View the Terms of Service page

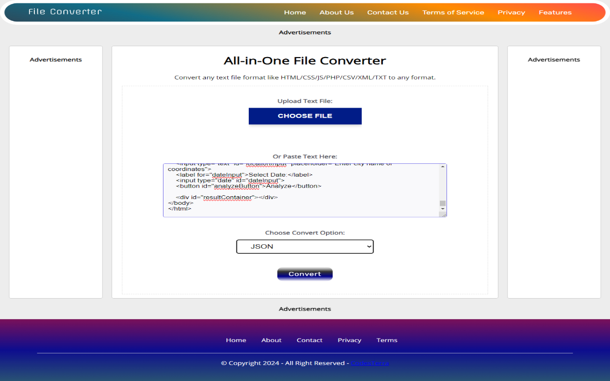[453, 12]
